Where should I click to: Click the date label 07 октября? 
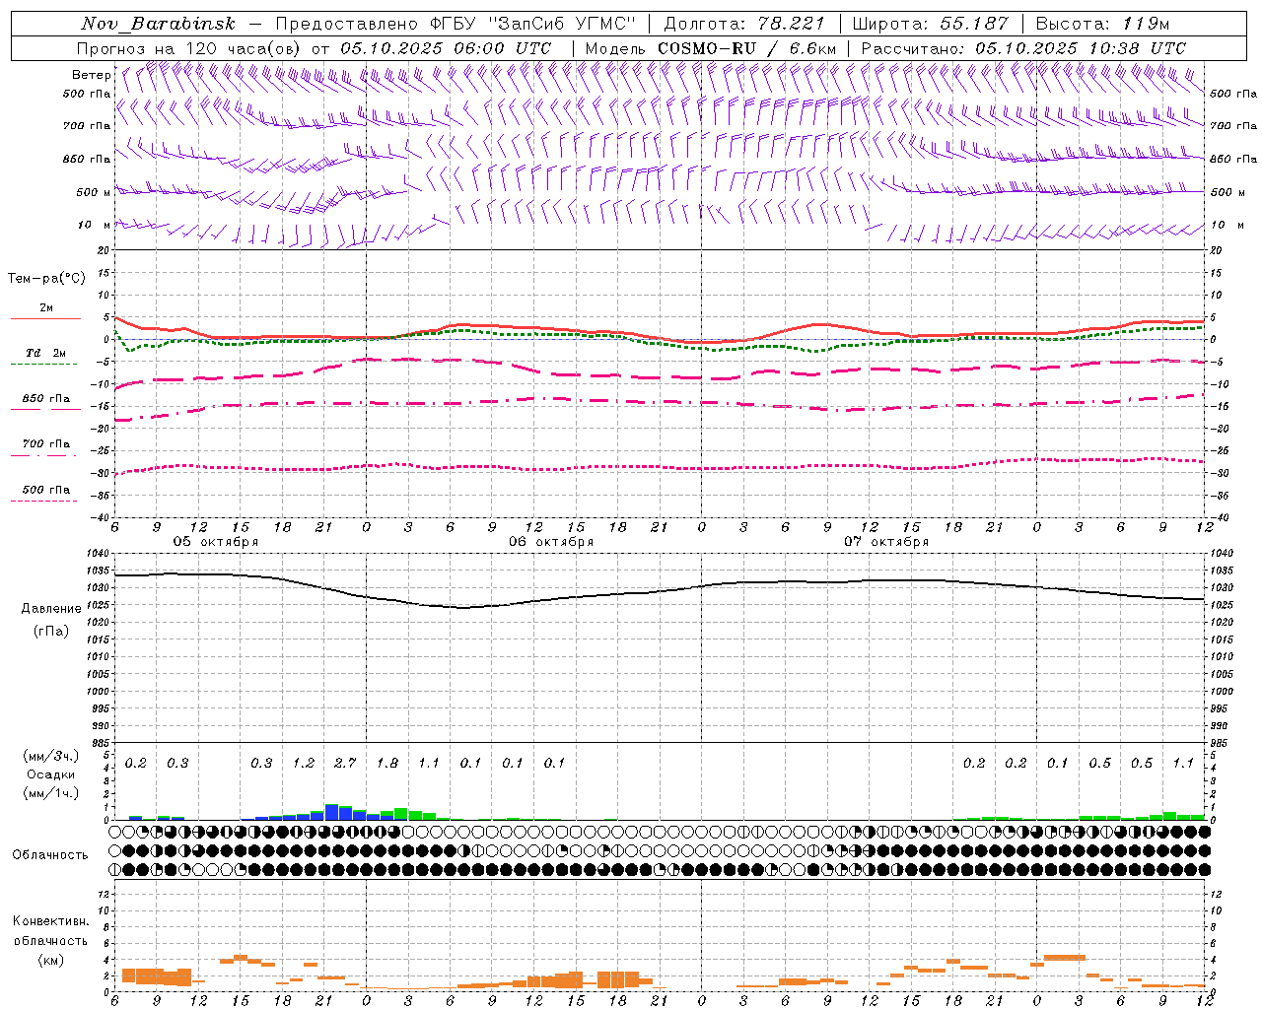point(886,542)
